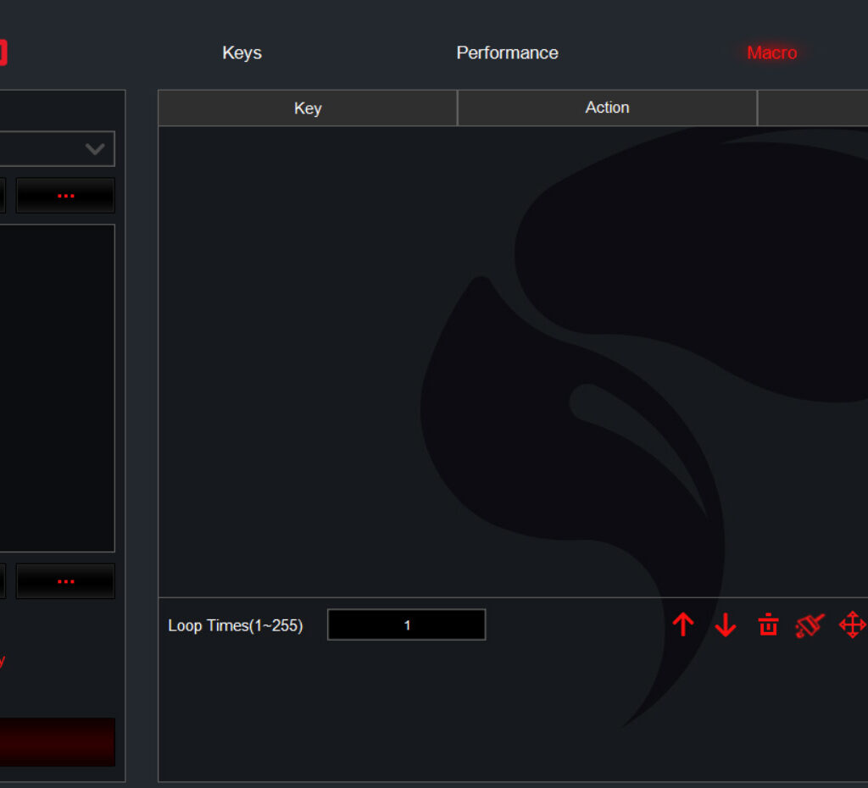Move the selected macro step up

pyautogui.click(x=683, y=625)
